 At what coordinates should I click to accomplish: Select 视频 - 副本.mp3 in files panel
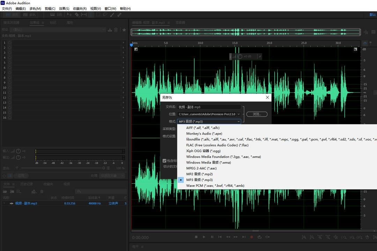(26, 203)
